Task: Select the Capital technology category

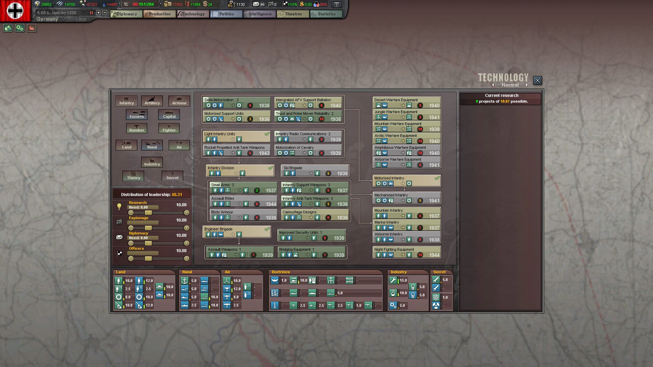Action: [169, 115]
